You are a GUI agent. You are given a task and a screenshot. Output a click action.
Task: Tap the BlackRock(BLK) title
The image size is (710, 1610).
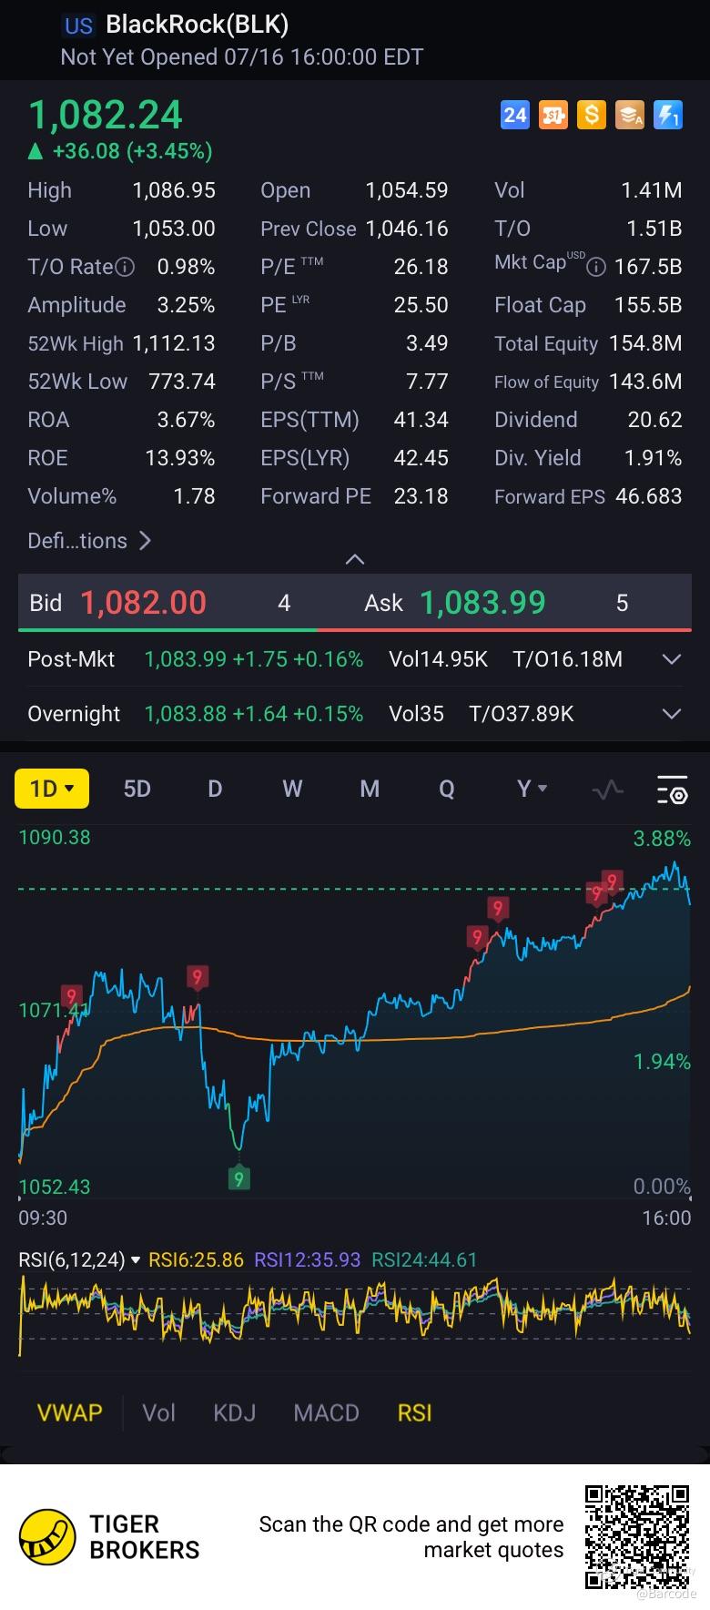click(x=197, y=25)
